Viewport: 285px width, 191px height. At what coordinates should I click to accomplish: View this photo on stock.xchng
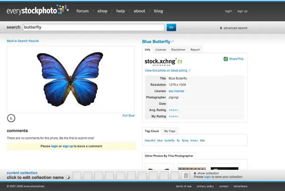[x=166, y=71]
